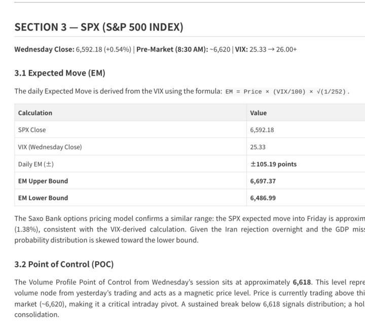Select the 6,697.37 upper bound value

(x=263, y=181)
